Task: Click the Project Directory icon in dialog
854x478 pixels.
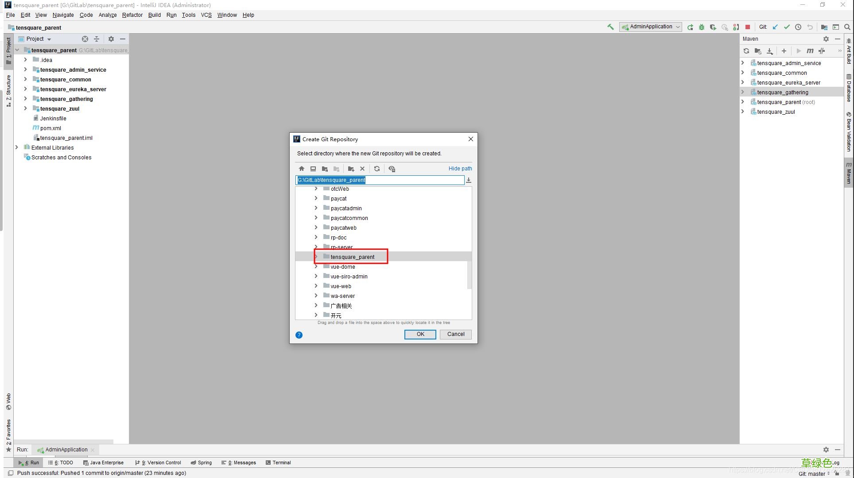Action: click(x=325, y=169)
